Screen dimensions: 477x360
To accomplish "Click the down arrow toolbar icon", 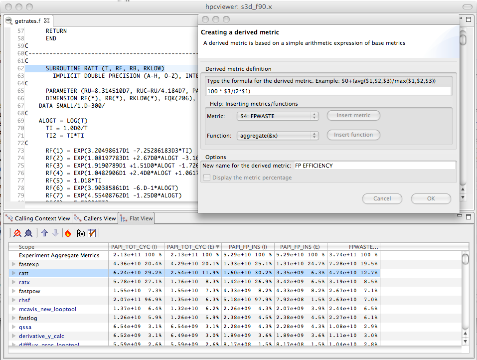I will pyautogui.click(x=55, y=233).
